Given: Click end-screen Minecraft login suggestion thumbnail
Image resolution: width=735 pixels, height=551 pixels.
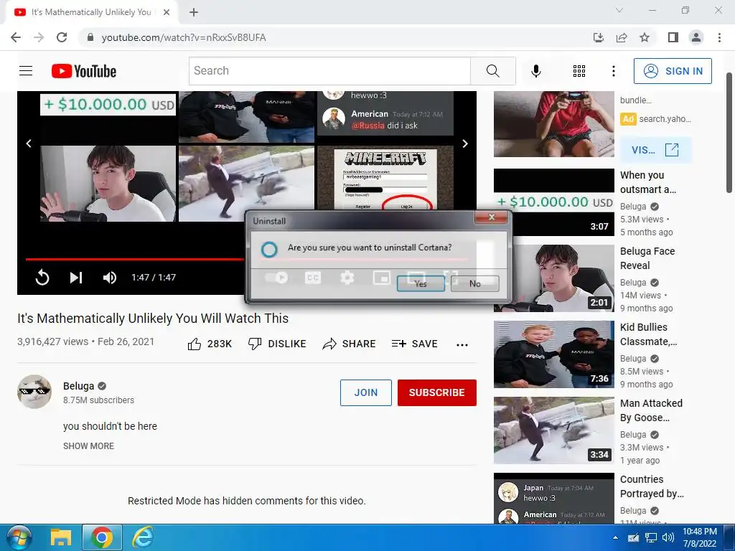Looking at the screenshot, I should [x=385, y=178].
